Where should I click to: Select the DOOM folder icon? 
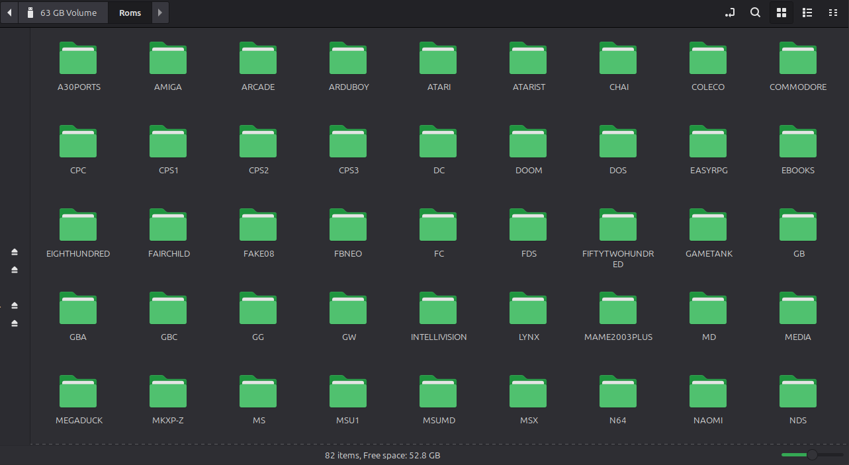coord(528,142)
